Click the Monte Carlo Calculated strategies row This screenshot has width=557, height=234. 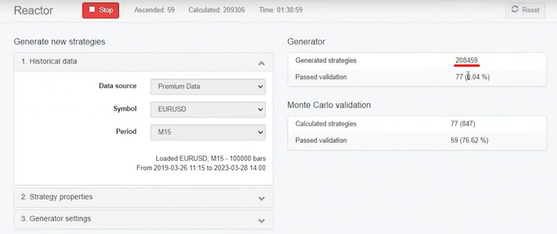coord(417,124)
